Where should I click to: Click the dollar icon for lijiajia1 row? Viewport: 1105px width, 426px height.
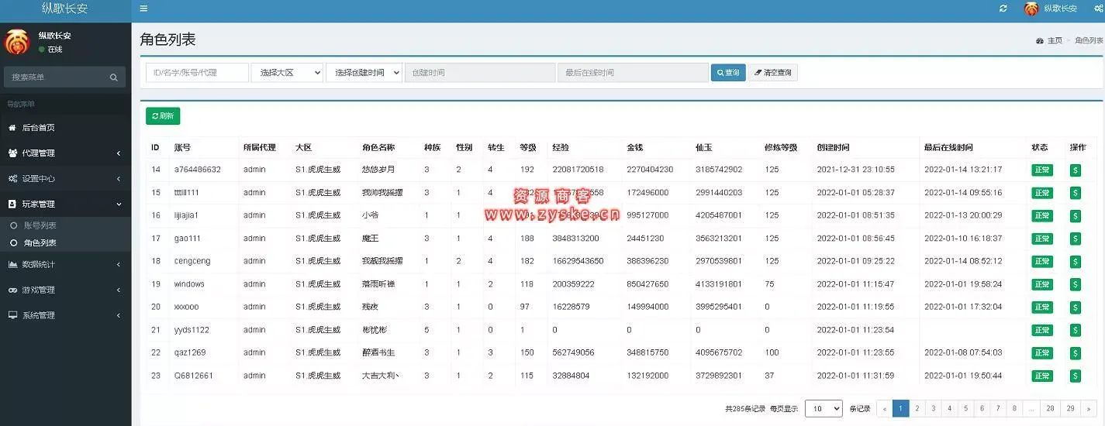(x=1076, y=215)
